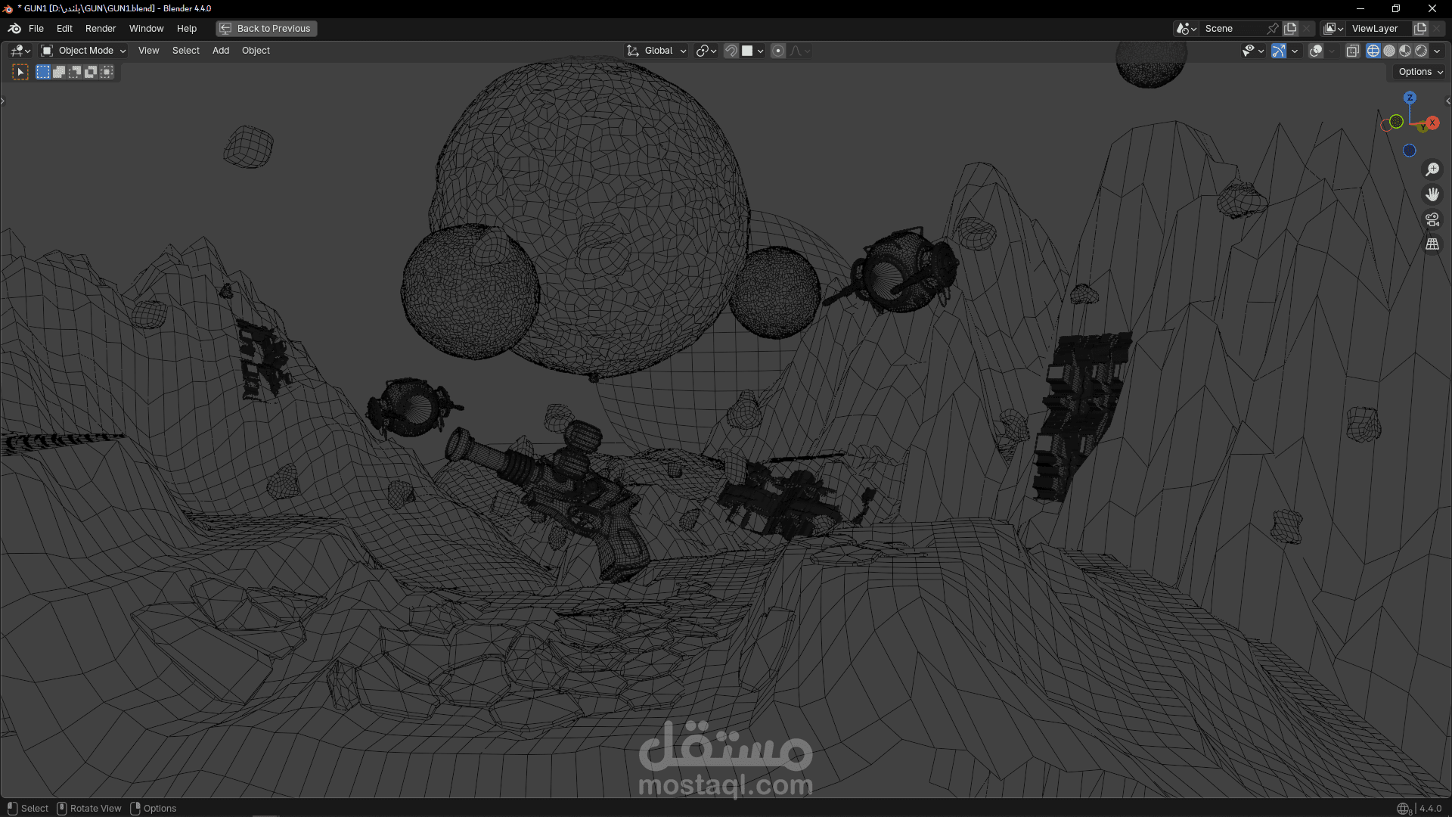Open Global transform orientation dropdown
The height and width of the screenshot is (817, 1452).
pos(656,51)
